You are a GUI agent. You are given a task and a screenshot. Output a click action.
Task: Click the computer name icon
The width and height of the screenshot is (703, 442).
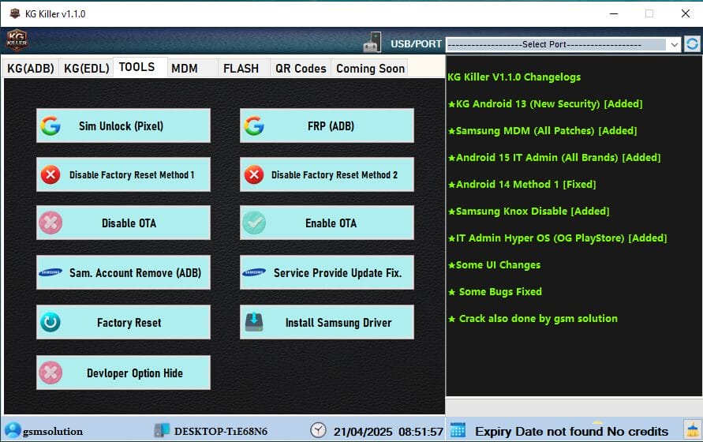[x=162, y=431]
